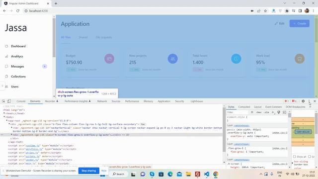Click the New projects card blue icon

(x=173, y=59)
